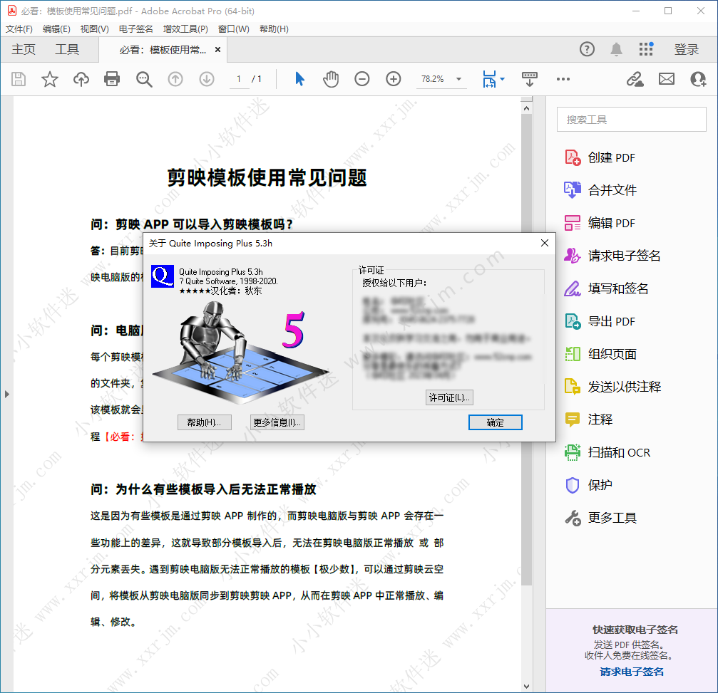Open the 扫描和 OCR tool
The height and width of the screenshot is (693, 718).
618,452
